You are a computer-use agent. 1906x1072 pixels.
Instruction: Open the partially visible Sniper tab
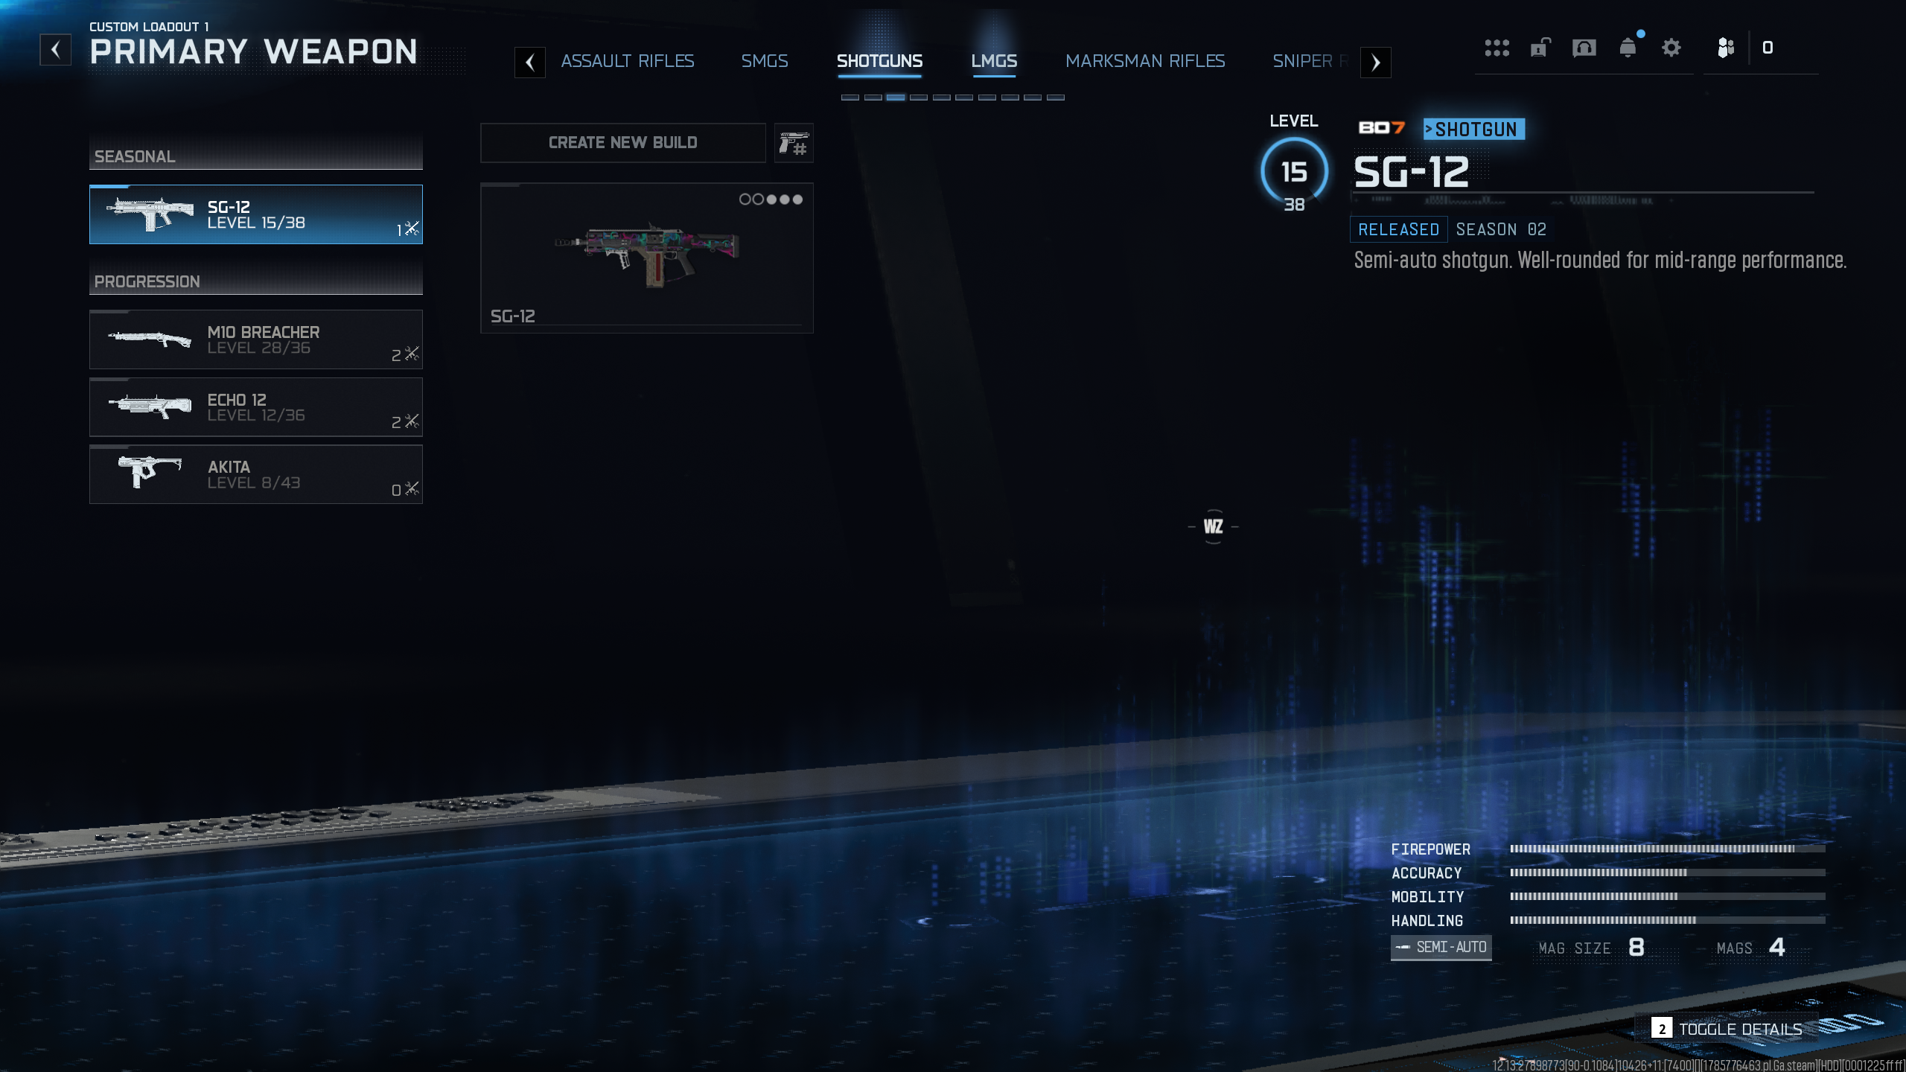tap(1310, 61)
